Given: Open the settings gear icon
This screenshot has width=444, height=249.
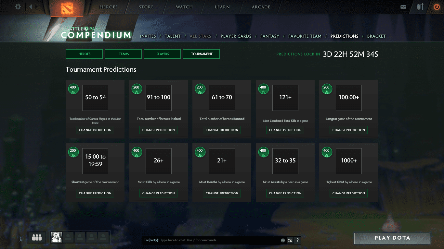Looking at the screenshot, I should (x=18, y=6).
